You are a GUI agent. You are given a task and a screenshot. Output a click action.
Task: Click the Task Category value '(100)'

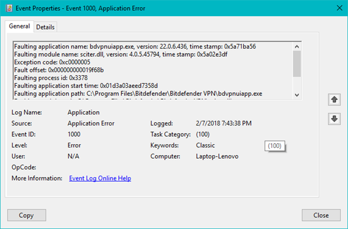(x=203, y=134)
